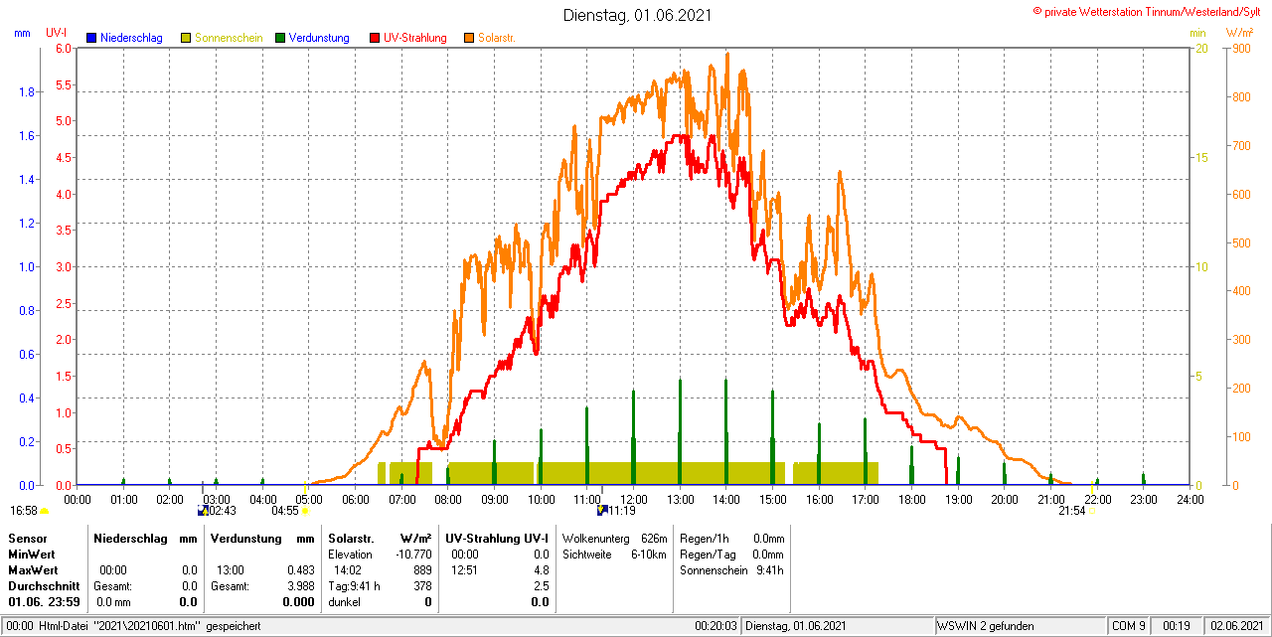Image resolution: width=1272 pixels, height=637 pixels.
Task: Click the Elevation value -10.770
Action: 412,554
